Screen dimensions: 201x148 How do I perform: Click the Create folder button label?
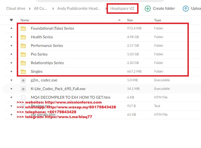coord(164,8)
